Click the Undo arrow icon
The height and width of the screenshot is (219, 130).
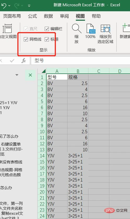point(4,6)
